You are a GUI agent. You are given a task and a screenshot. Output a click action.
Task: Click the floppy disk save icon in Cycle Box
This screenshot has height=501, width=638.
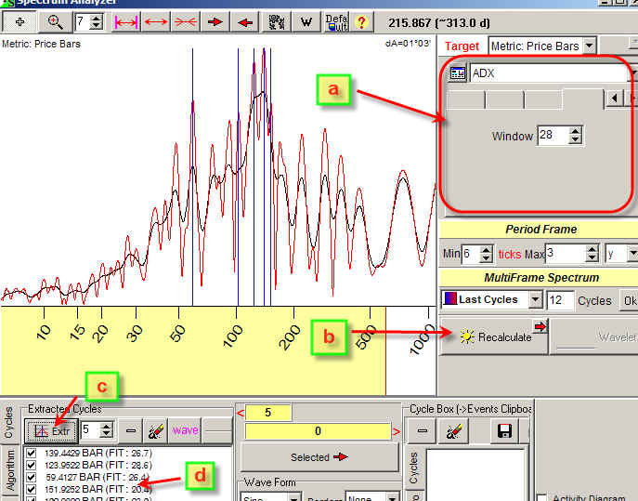click(506, 430)
